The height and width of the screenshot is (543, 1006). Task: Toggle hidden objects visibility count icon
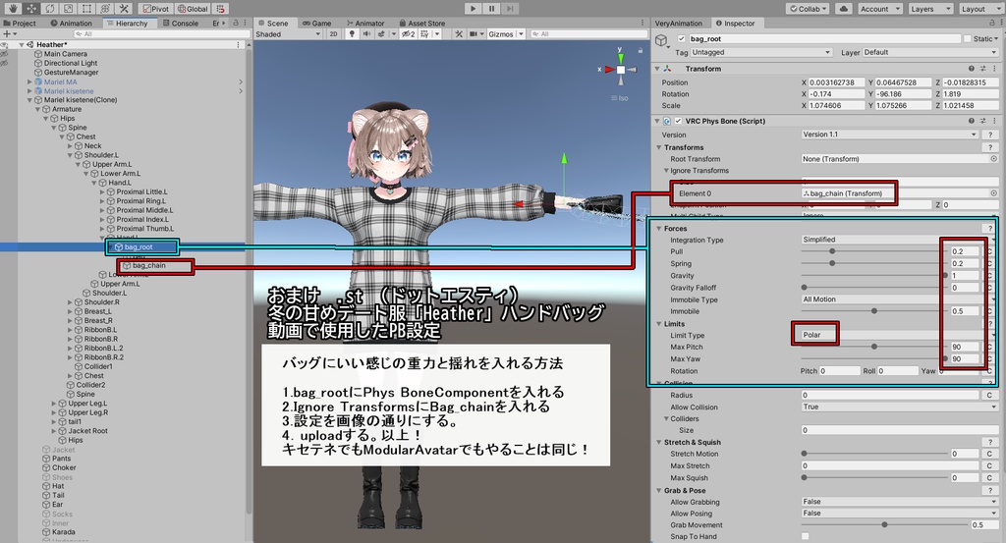click(x=408, y=34)
